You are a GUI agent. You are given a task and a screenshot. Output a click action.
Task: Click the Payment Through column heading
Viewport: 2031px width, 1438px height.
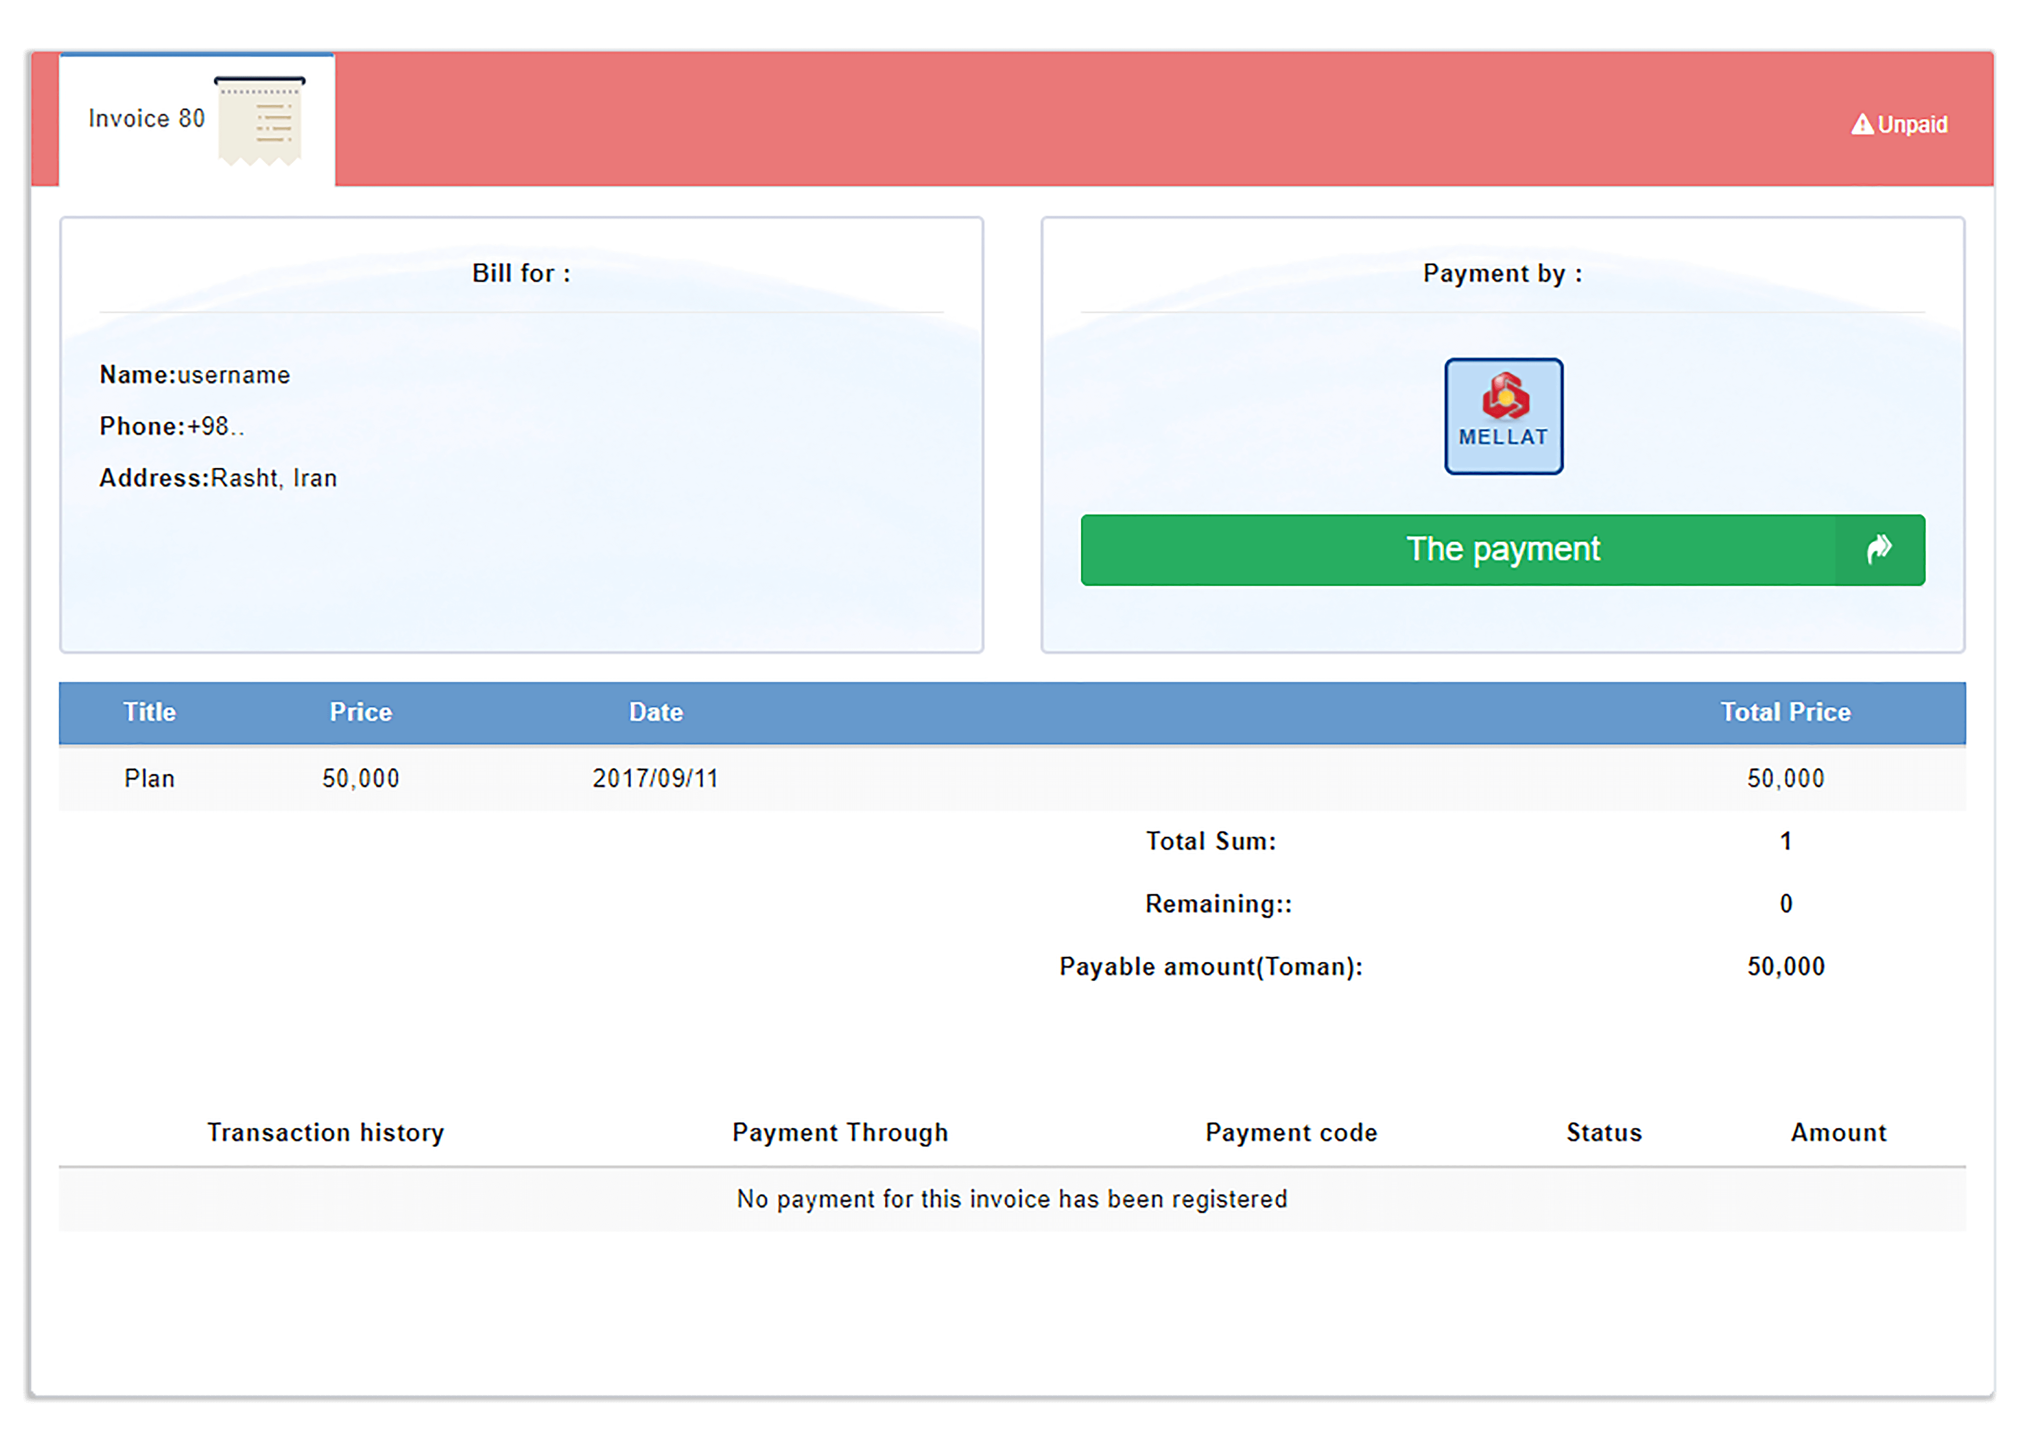click(840, 1133)
